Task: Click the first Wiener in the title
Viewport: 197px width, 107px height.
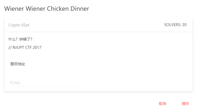Action: click(14, 9)
